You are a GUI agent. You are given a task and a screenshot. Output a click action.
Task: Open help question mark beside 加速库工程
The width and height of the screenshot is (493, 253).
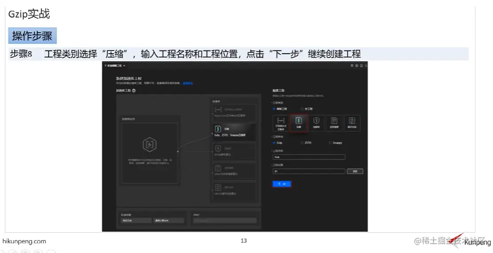tap(134, 90)
